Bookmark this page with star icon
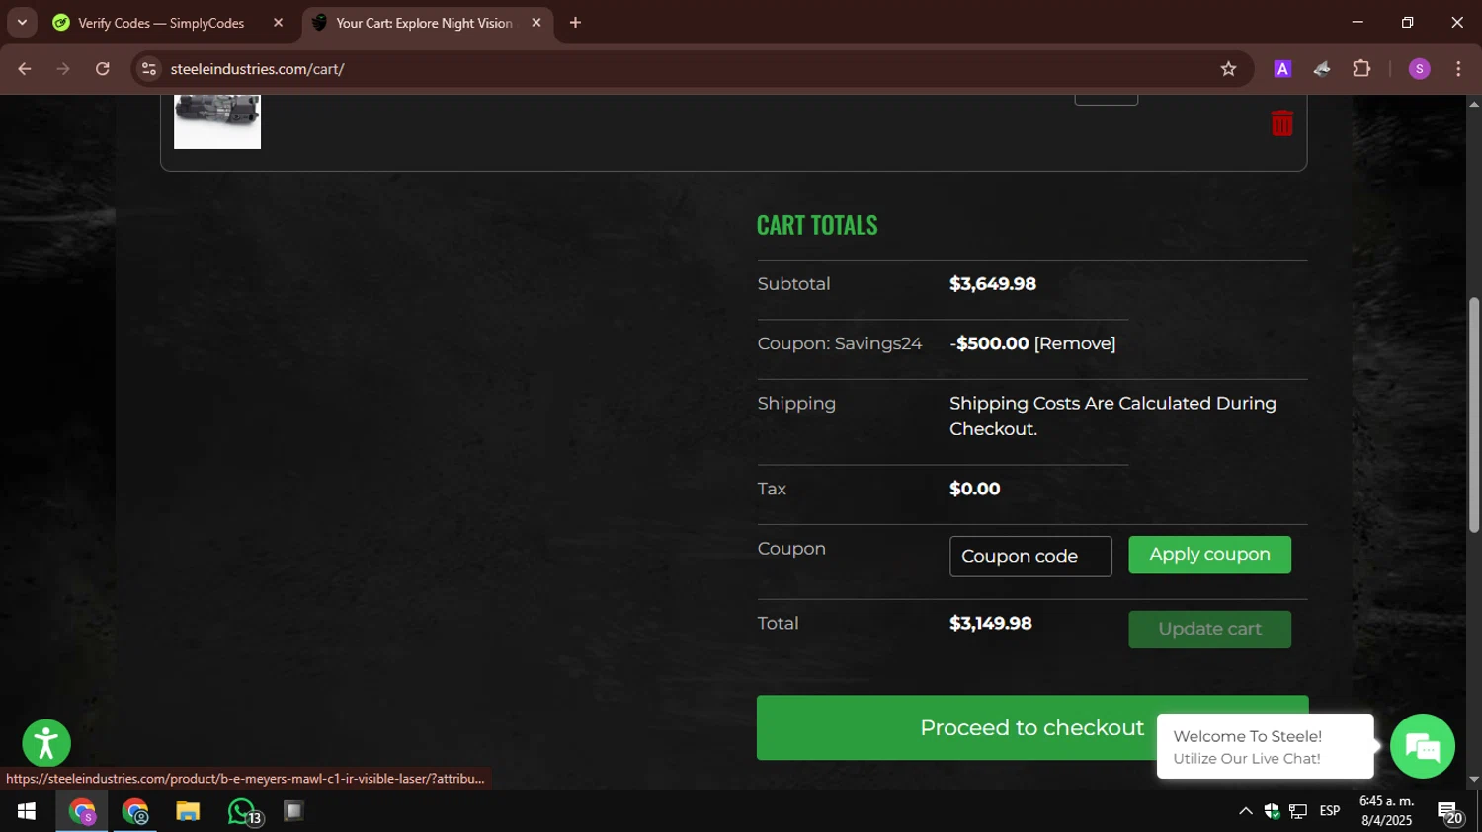The width and height of the screenshot is (1482, 832). [1228, 69]
